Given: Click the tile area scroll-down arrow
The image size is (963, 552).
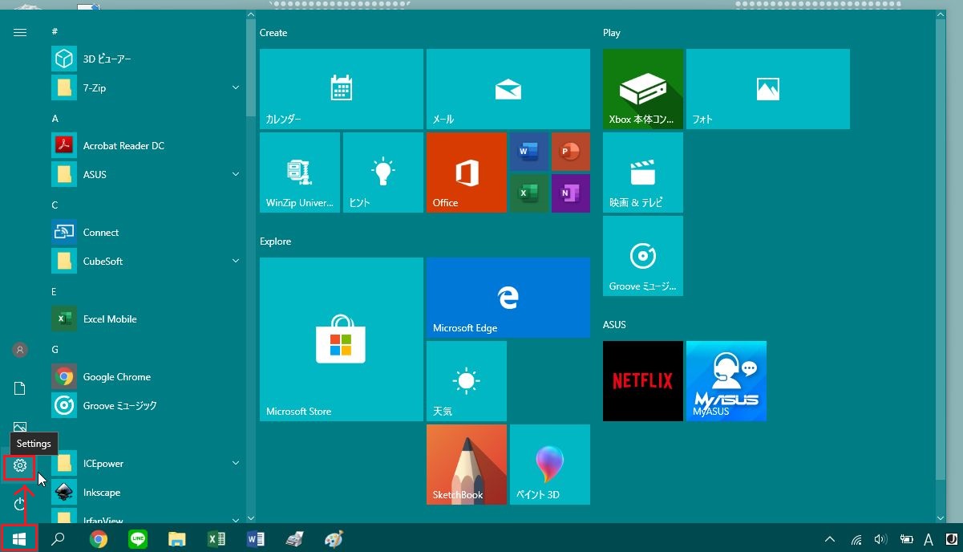Looking at the screenshot, I should point(941,518).
